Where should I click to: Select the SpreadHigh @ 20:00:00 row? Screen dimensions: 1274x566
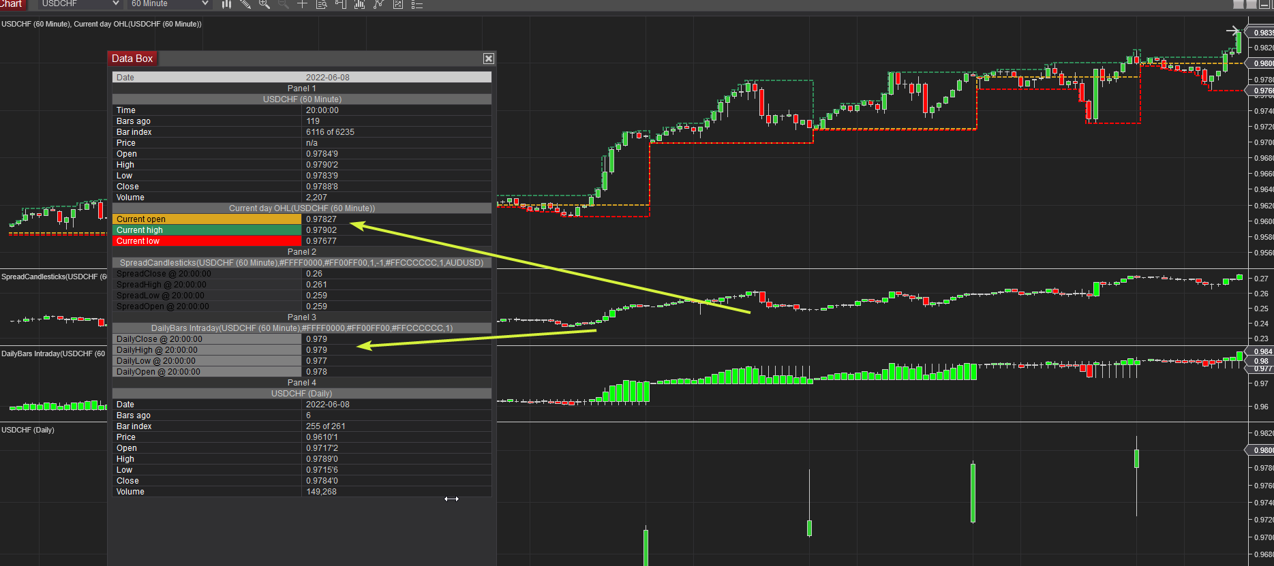click(302, 284)
